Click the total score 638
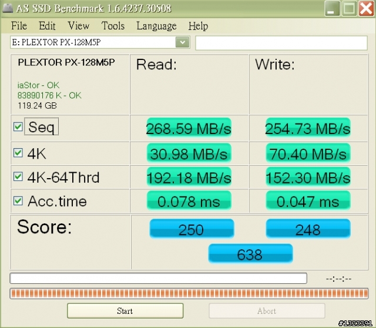 coord(250,254)
